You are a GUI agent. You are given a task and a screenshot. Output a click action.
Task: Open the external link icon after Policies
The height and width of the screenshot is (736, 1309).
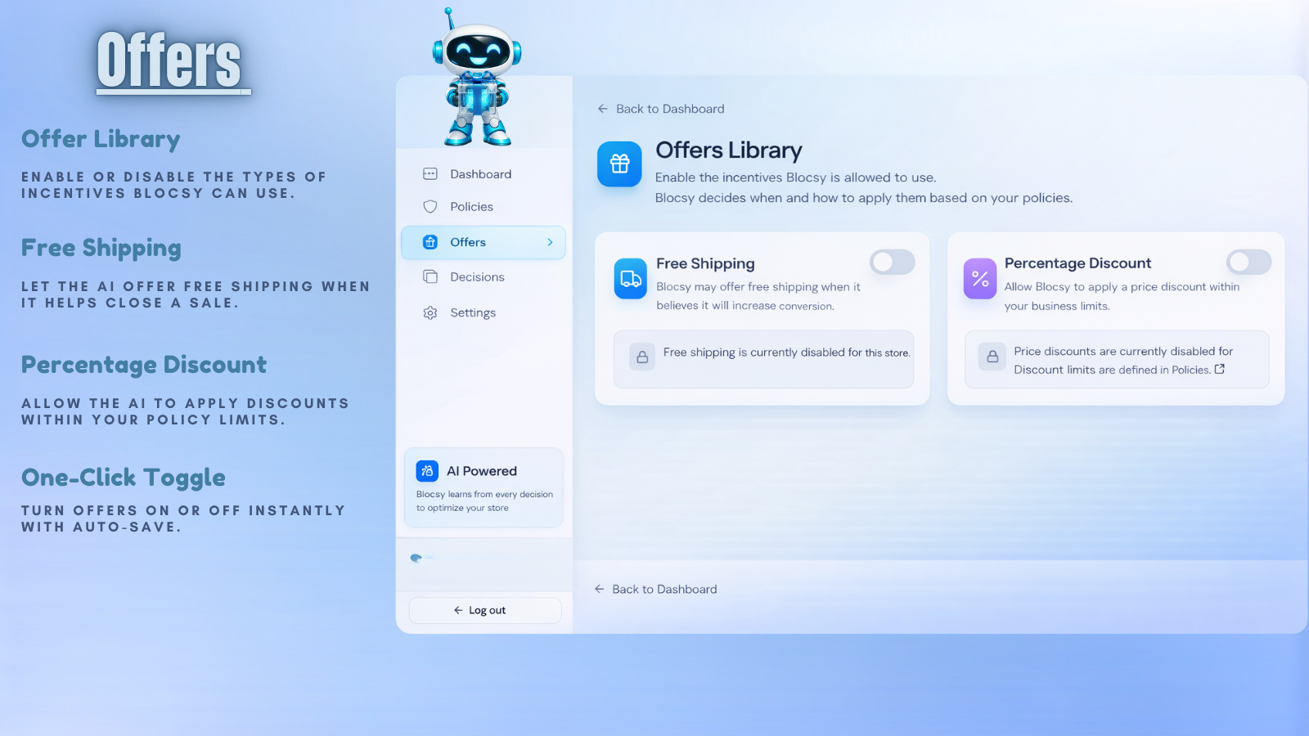coord(1220,370)
